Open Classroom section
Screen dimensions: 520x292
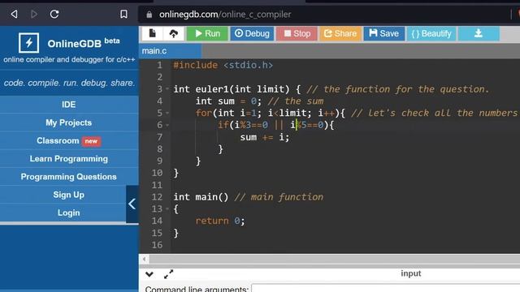tap(68, 140)
